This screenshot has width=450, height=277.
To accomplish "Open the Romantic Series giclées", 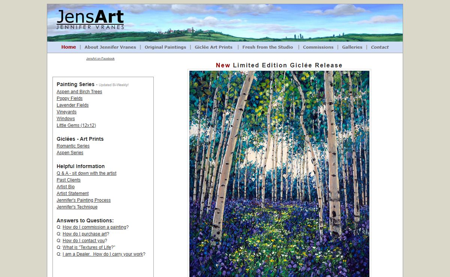I will (73, 146).
